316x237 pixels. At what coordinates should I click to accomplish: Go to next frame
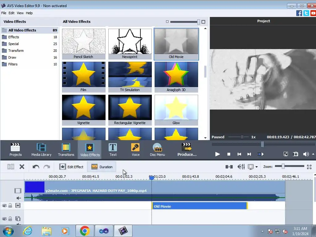[249, 154]
